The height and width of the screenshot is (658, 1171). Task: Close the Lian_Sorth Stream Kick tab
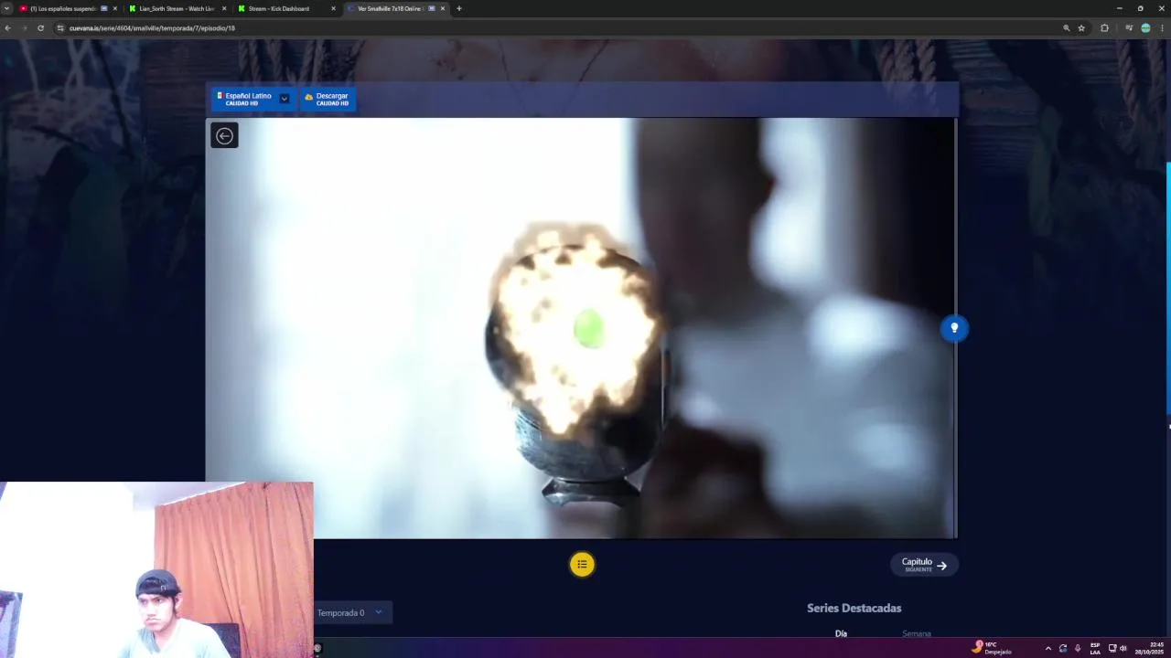pyautogui.click(x=224, y=8)
